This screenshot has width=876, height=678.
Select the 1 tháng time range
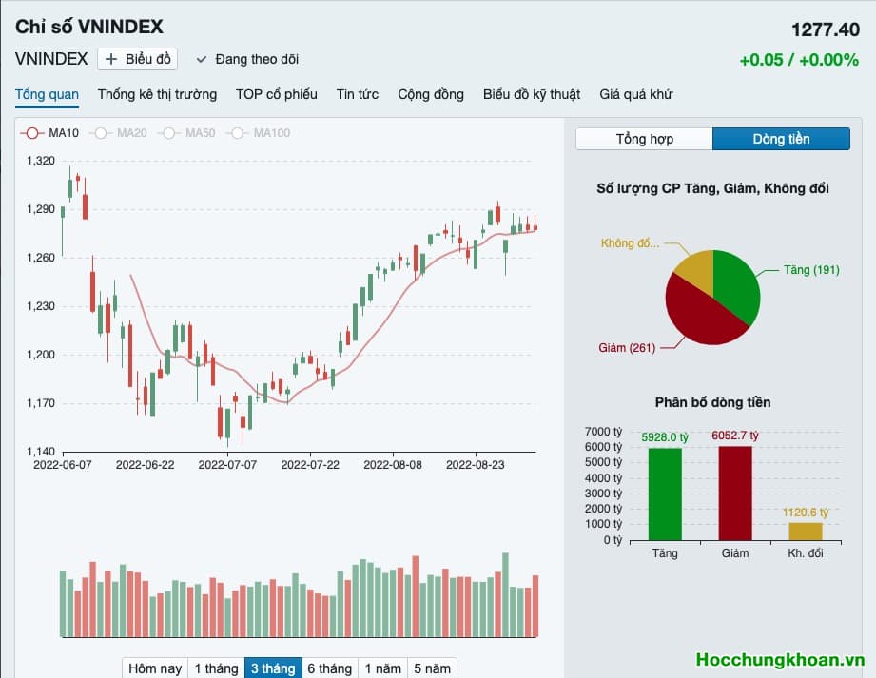tap(216, 668)
